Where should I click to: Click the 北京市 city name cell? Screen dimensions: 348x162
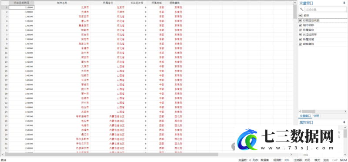62,7
